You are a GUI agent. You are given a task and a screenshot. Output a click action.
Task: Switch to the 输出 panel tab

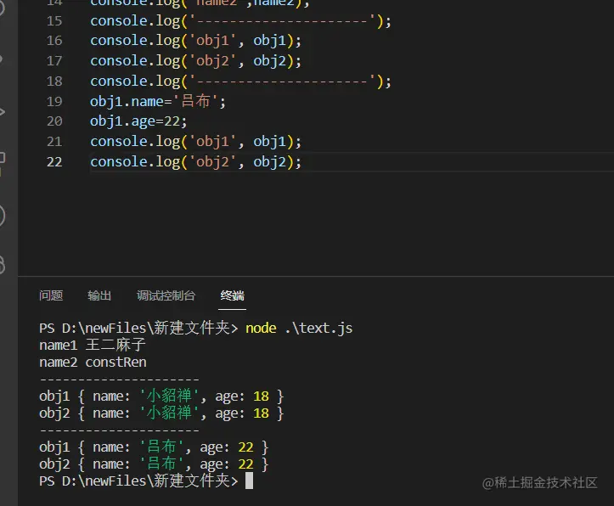click(99, 295)
